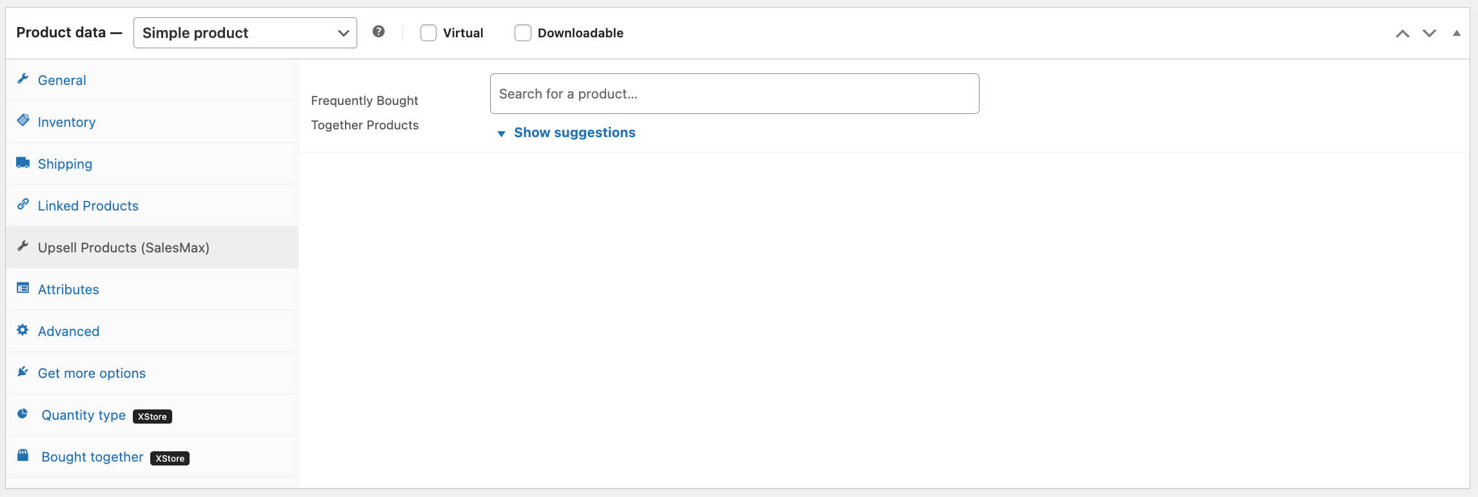Screen dimensions: 1478x497
Task: Click the Quantity type pie icon
Action: (23, 414)
